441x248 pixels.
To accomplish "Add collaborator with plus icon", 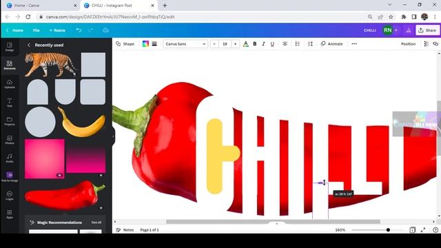I will point(396,30).
